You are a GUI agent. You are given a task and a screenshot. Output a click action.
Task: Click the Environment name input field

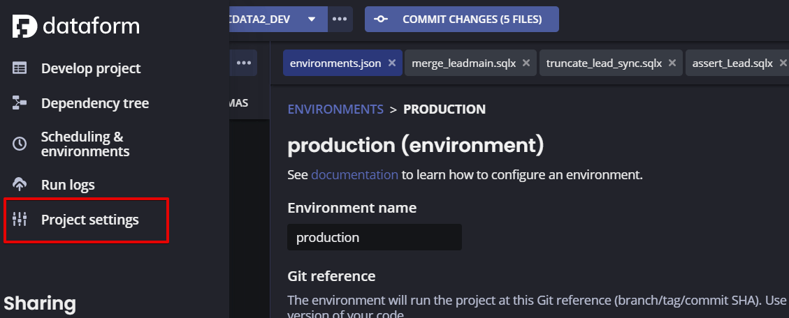375,237
